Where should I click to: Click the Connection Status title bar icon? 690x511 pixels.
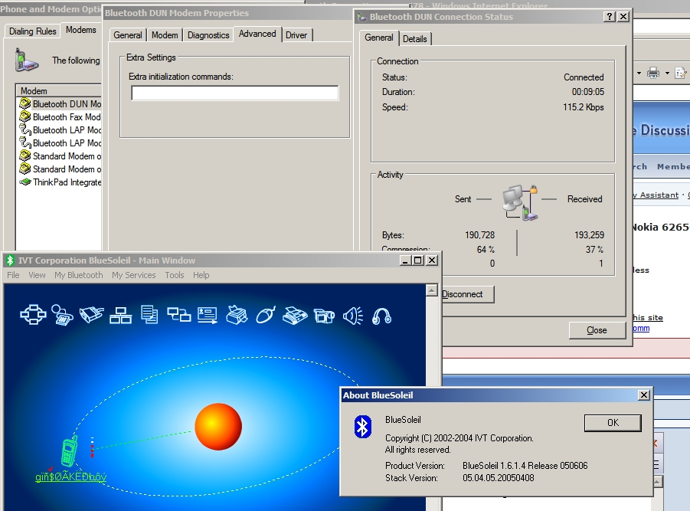click(x=361, y=17)
